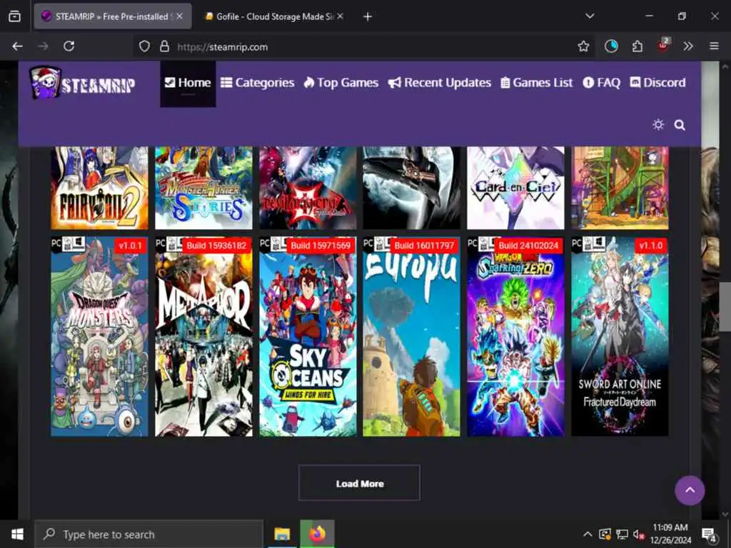Image resolution: width=731 pixels, height=548 pixels.
Task: View site security via padlock icon
Action: pyautogui.click(x=164, y=46)
